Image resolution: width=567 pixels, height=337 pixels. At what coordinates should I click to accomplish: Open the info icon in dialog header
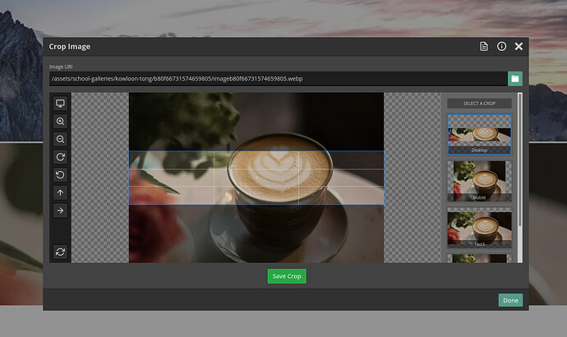pos(501,46)
